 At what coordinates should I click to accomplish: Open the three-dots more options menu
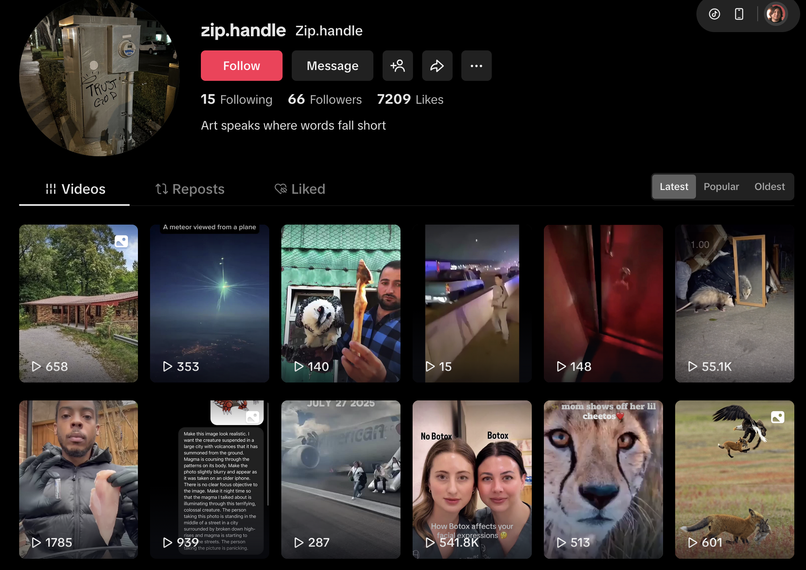click(476, 66)
